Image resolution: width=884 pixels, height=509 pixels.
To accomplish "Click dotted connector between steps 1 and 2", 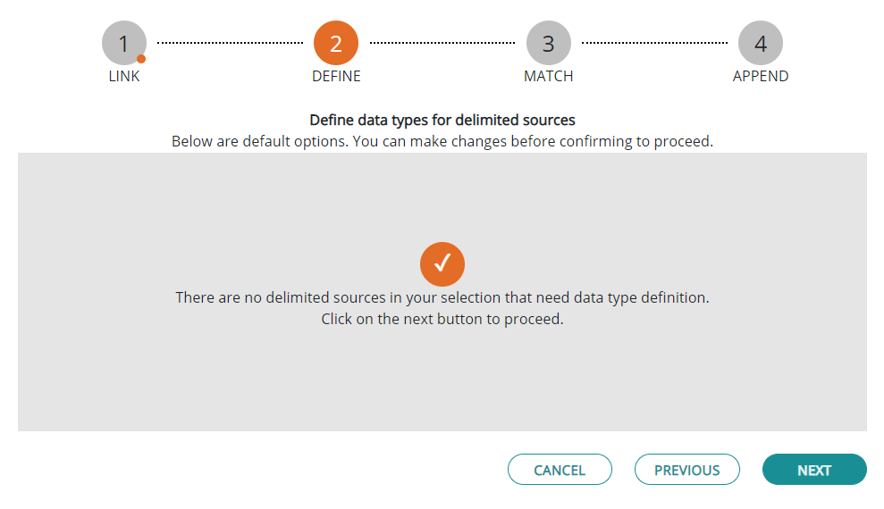I will 230,42.
